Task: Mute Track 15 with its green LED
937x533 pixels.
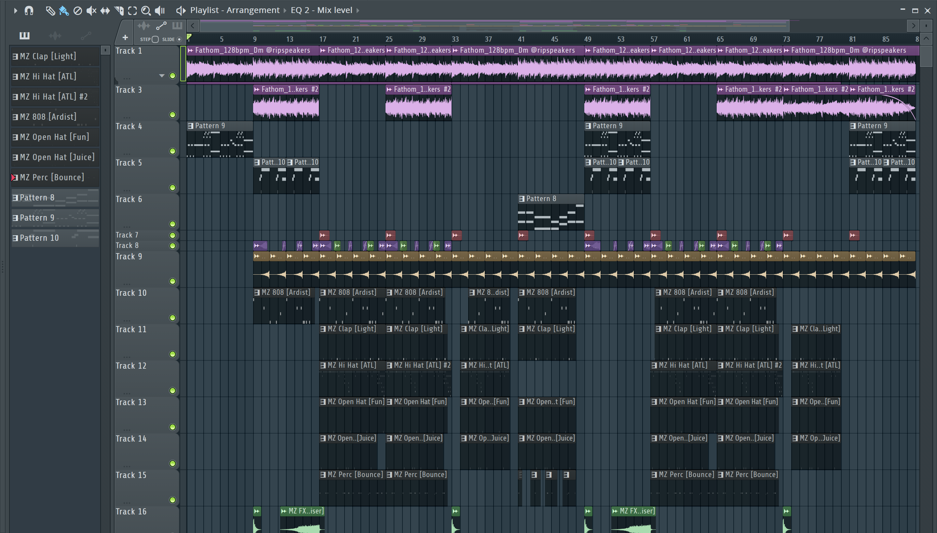Action: [x=173, y=500]
